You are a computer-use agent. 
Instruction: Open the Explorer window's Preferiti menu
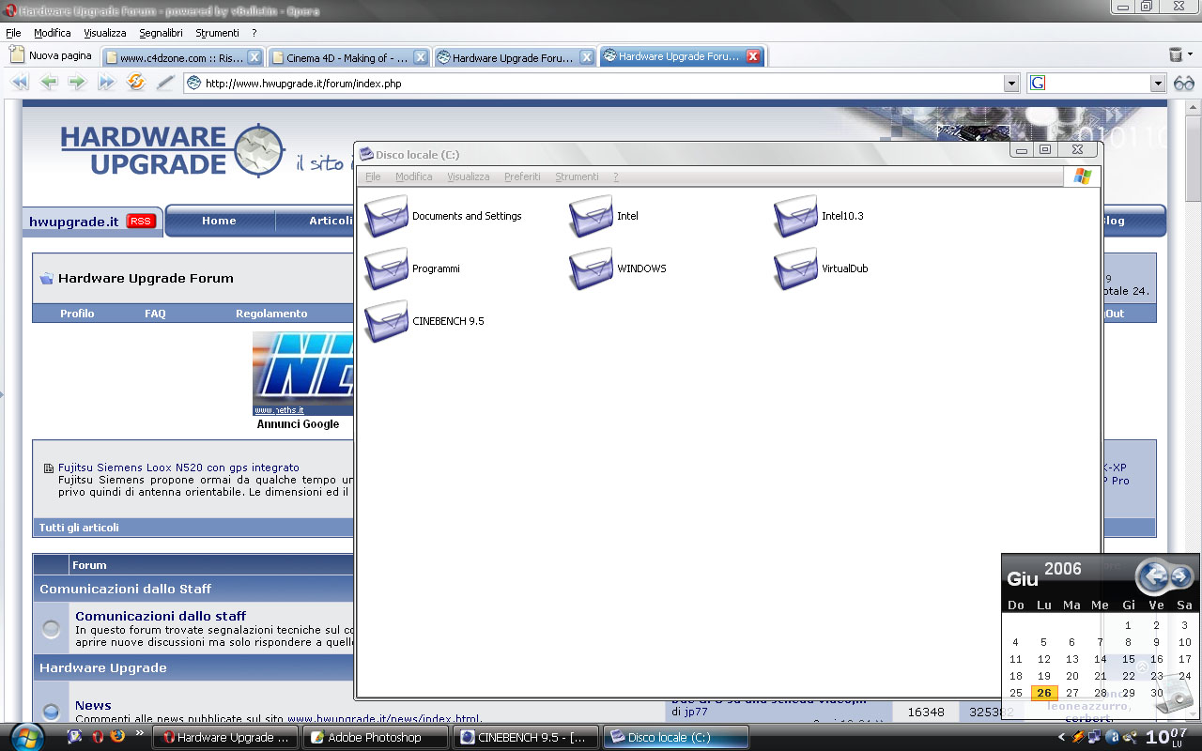(522, 176)
